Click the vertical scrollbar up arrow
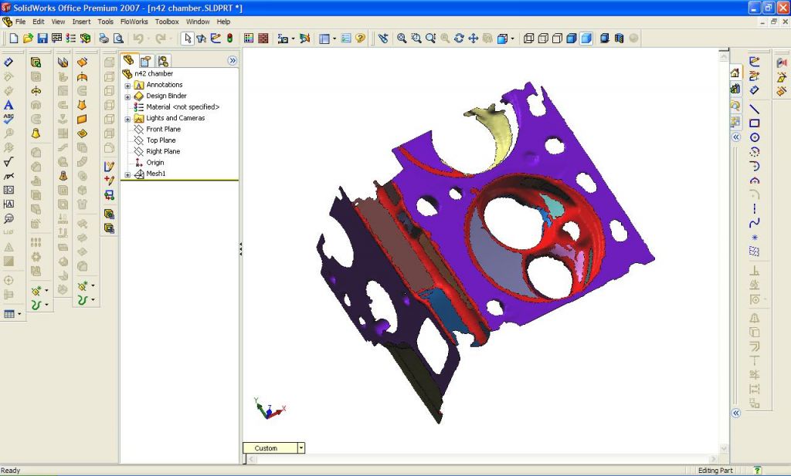Viewport: 791px width, 476px height. (724, 54)
